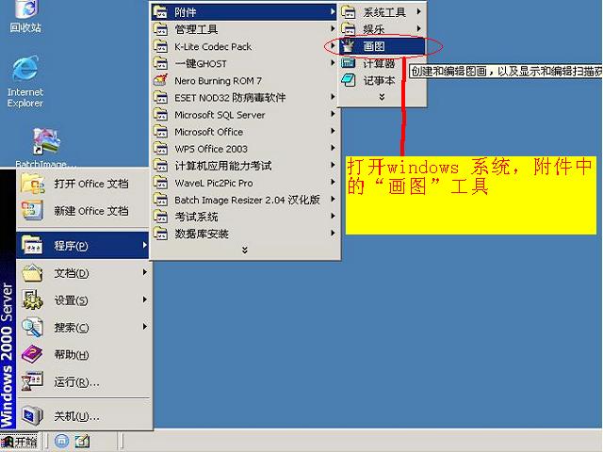The image size is (603, 452).
Task: Select Wavel Pic2Pic Pro menu entry
Action: (244, 183)
